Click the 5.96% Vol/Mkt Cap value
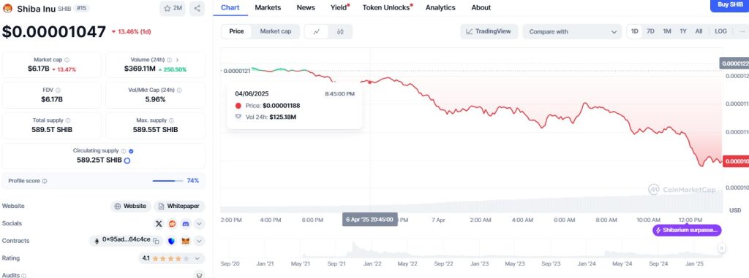This screenshot has width=749, height=278. [155, 99]
